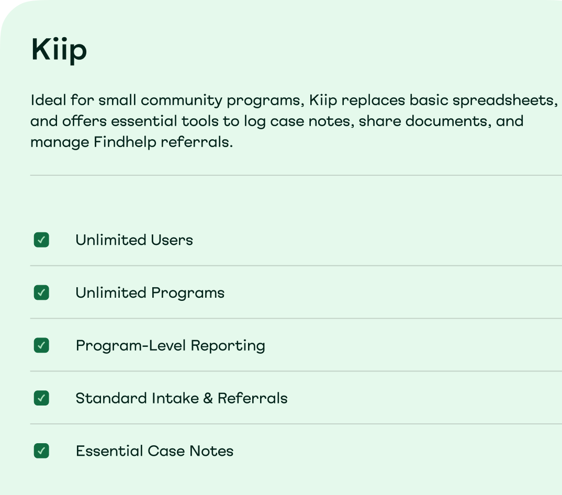Click the Kiip plan heading

(x=59, y=50)
